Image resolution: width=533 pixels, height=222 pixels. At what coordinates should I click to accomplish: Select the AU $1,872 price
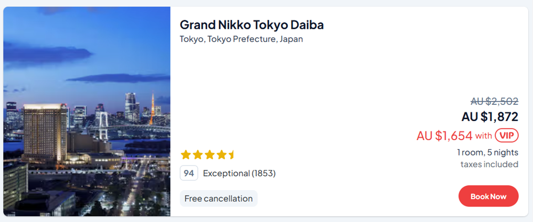(490, 117)
